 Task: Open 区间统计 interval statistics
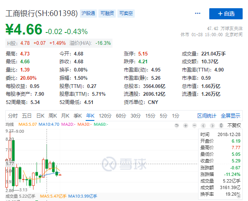pos(206,116)
